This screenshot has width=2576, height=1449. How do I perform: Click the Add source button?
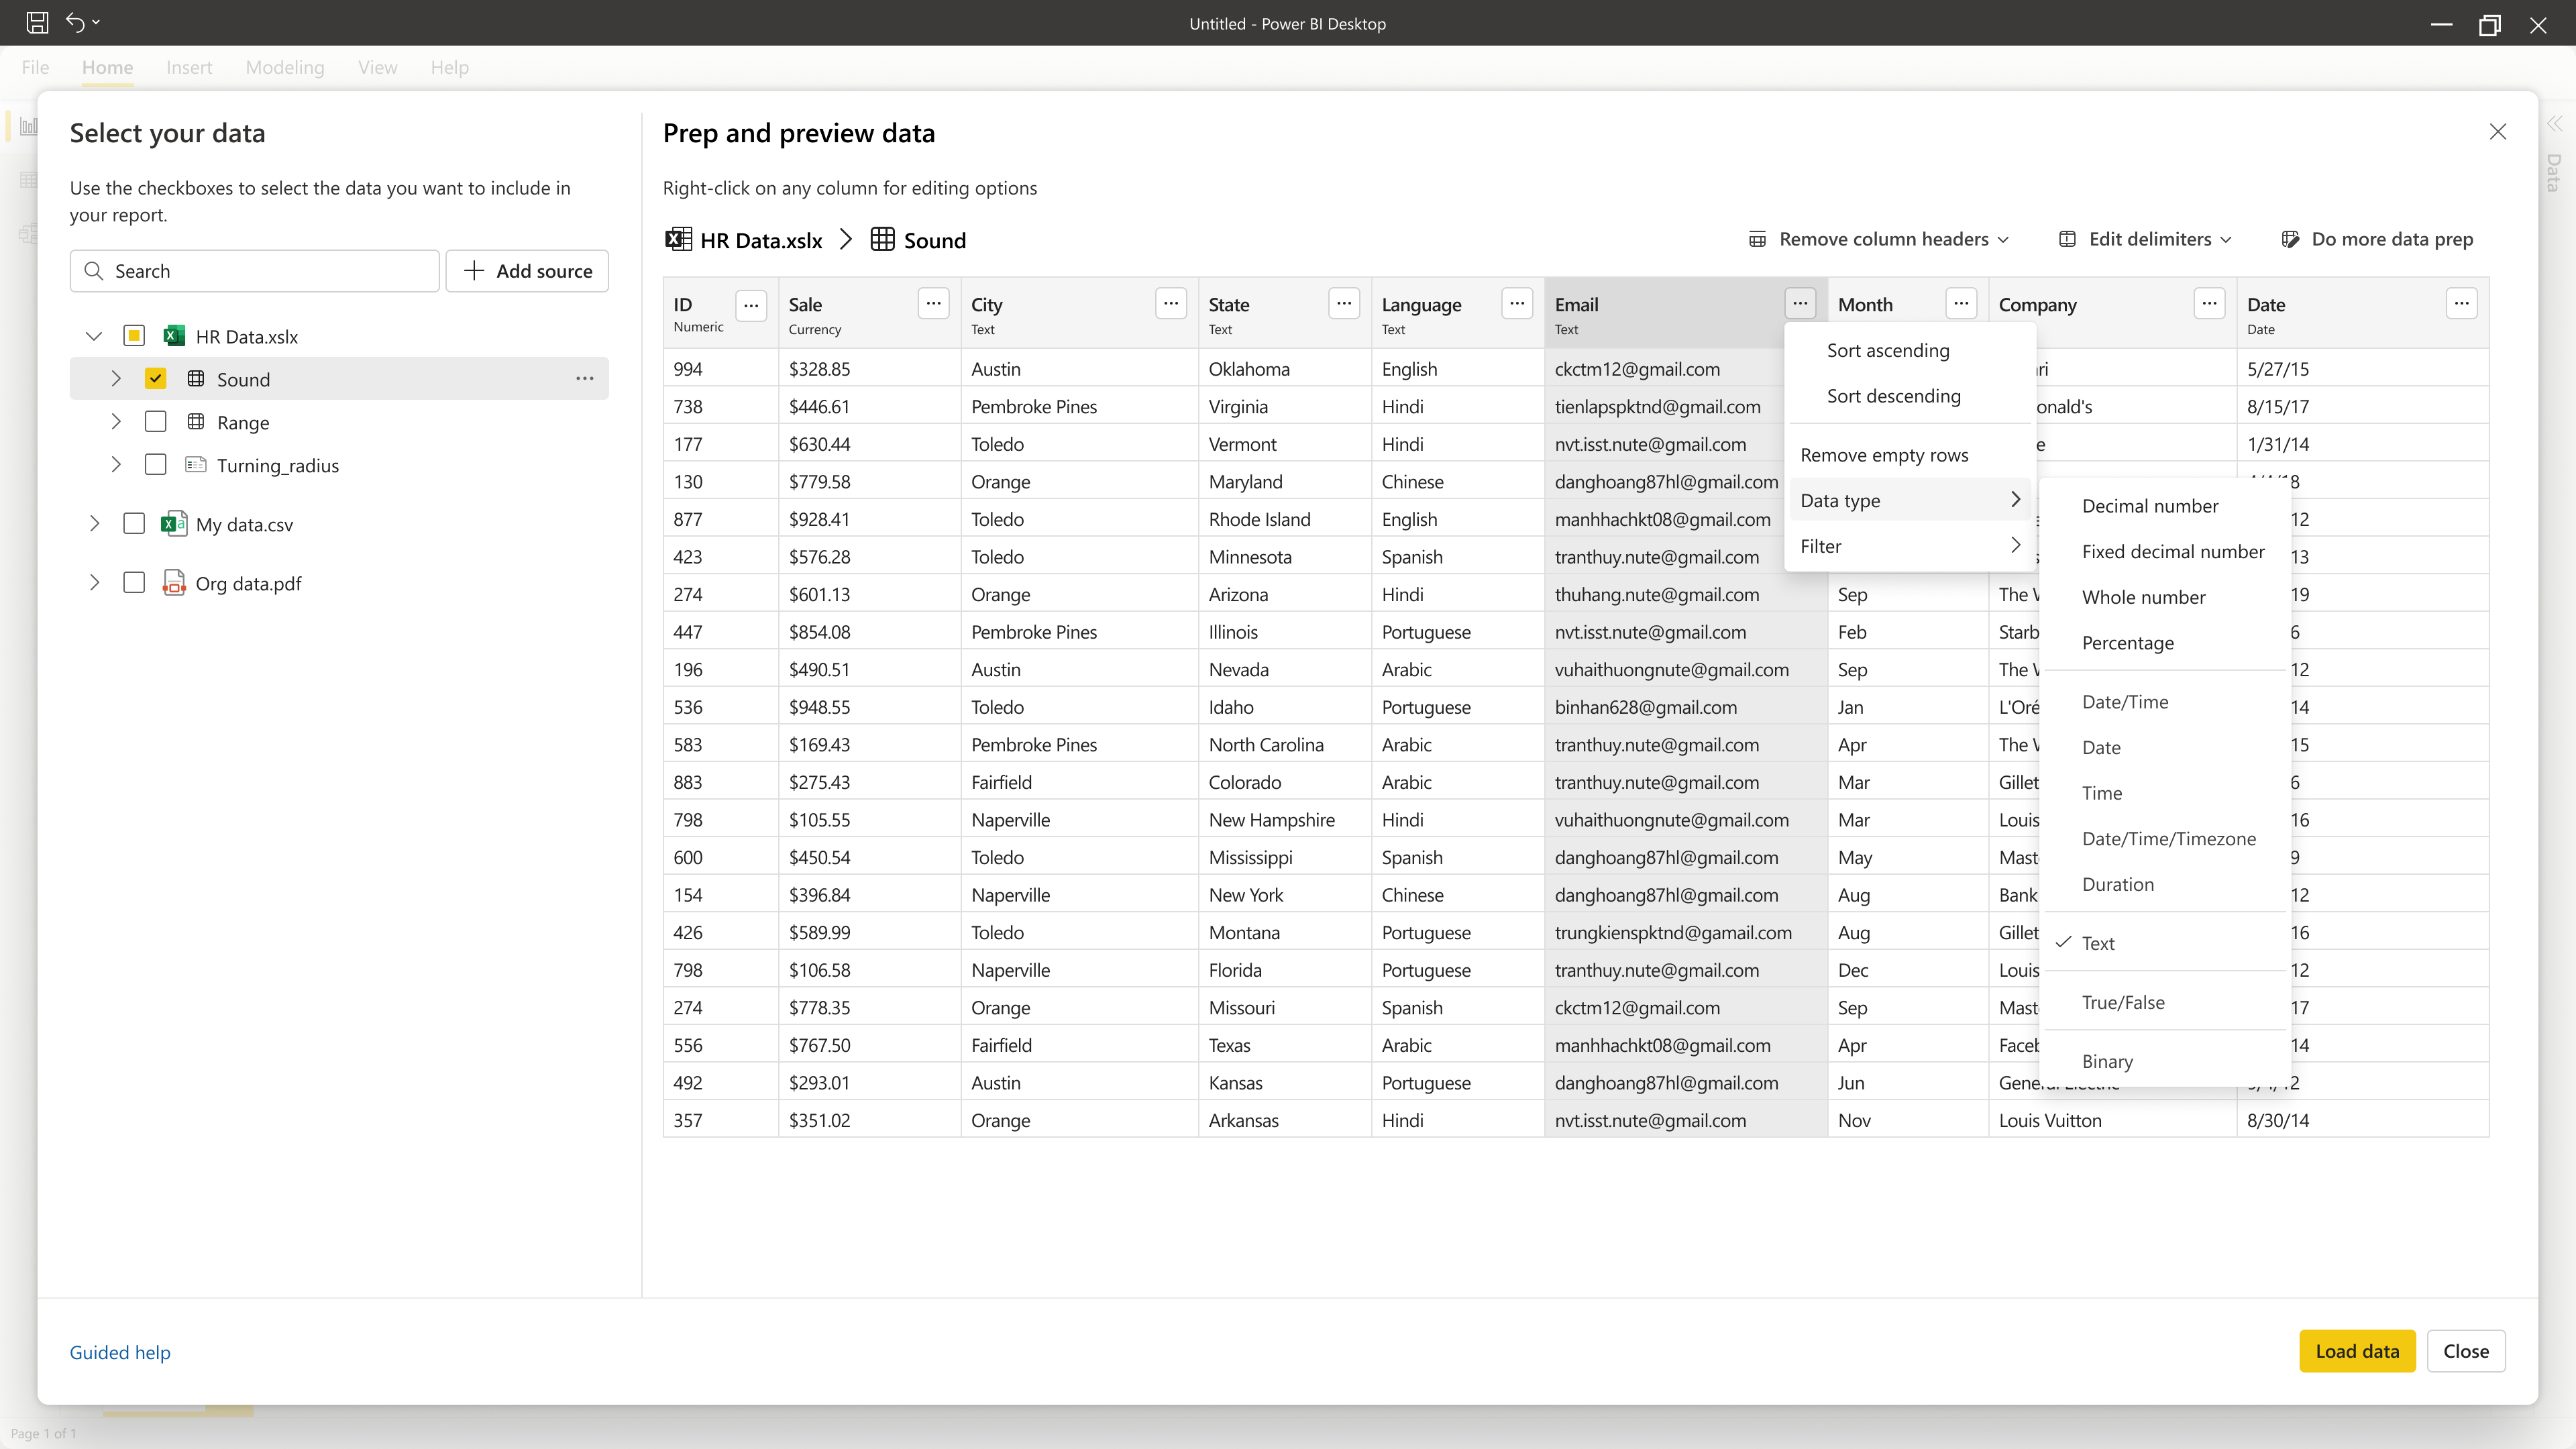[527, 271]
